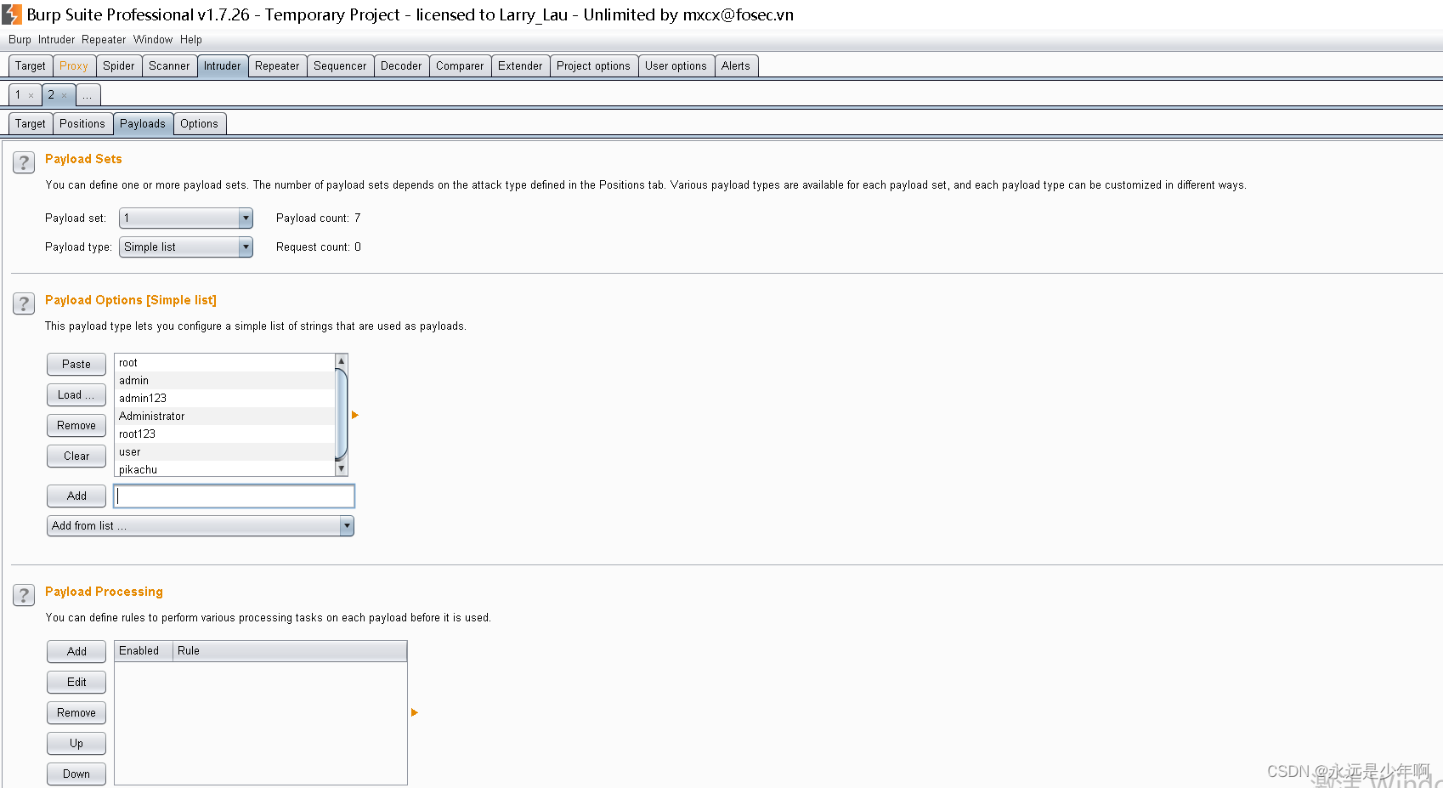The width and height of the screenshot is (1443, 788).
Task: Click the Burp Suite logo icon
Action: (12, 14)
